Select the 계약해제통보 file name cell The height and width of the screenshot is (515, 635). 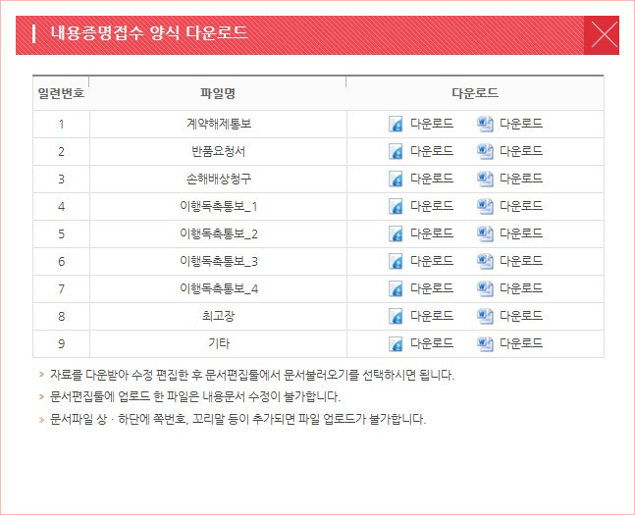(218, 124)
